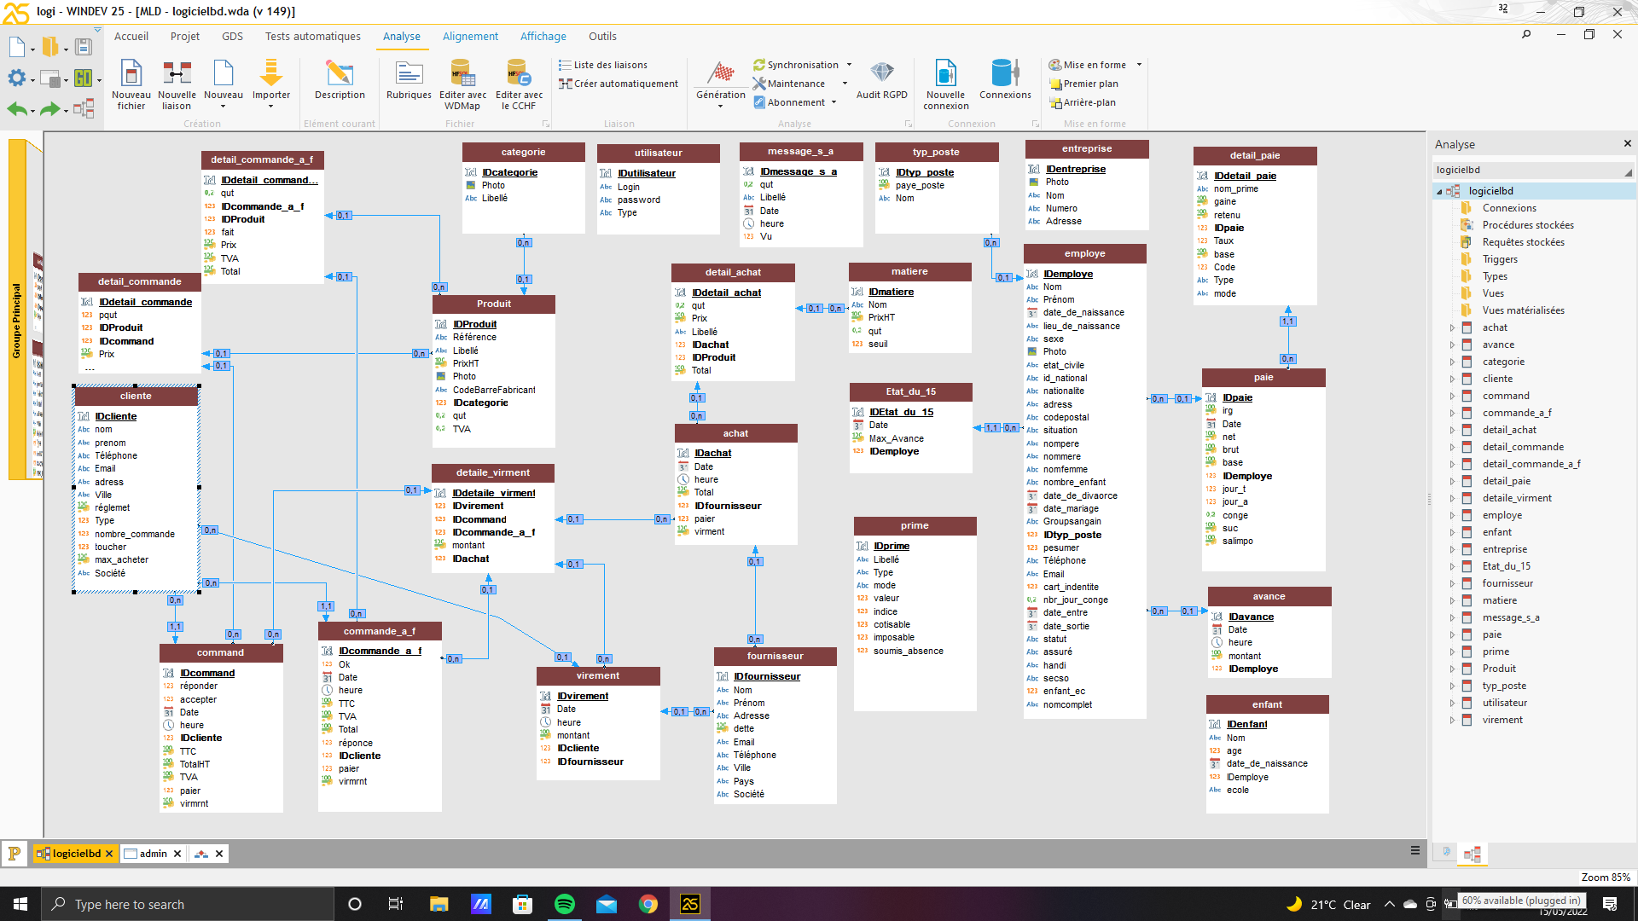This screenshot has height=921, width=1638.
Task: Select Procédures stockées in tree
Action: tap(1528, 225)
